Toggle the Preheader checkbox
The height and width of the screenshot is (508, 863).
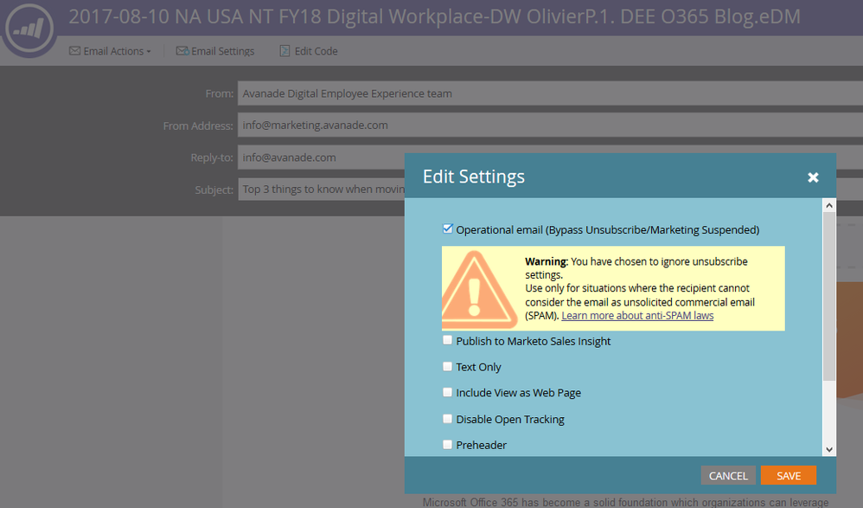point(447,444)
